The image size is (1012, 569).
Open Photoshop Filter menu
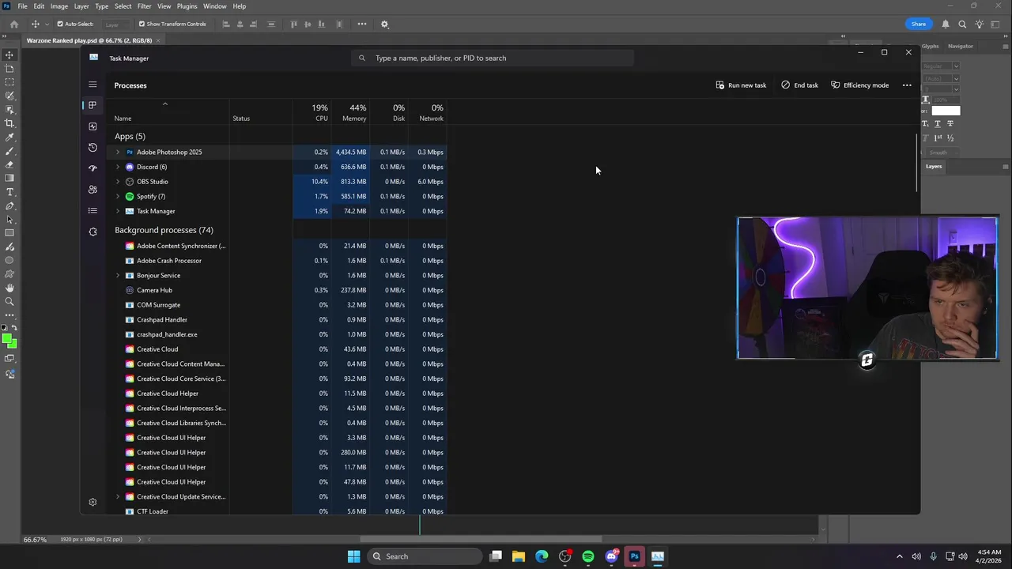[x=144, y=6]
